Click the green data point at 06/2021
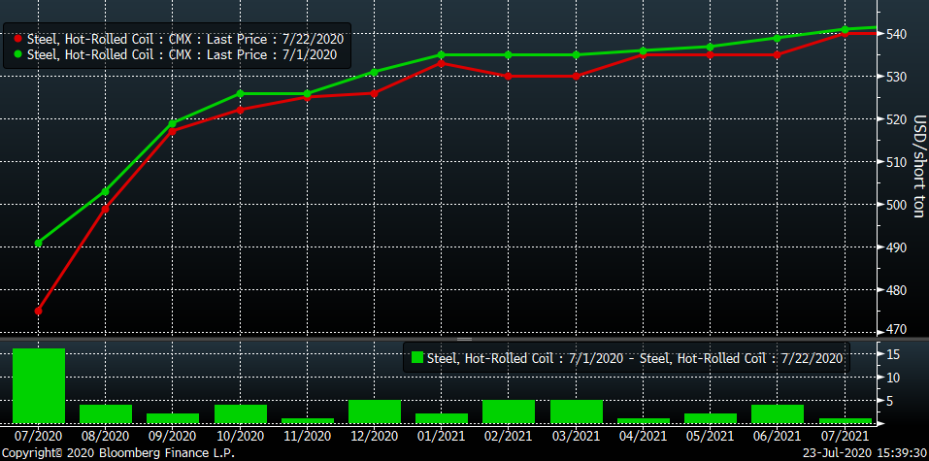 click(x=778, y=38)
